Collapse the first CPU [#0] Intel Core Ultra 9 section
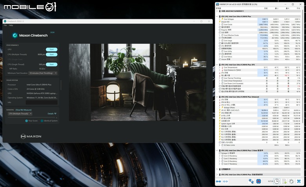Viewport: 306px width, 187px height. (217, 16)
